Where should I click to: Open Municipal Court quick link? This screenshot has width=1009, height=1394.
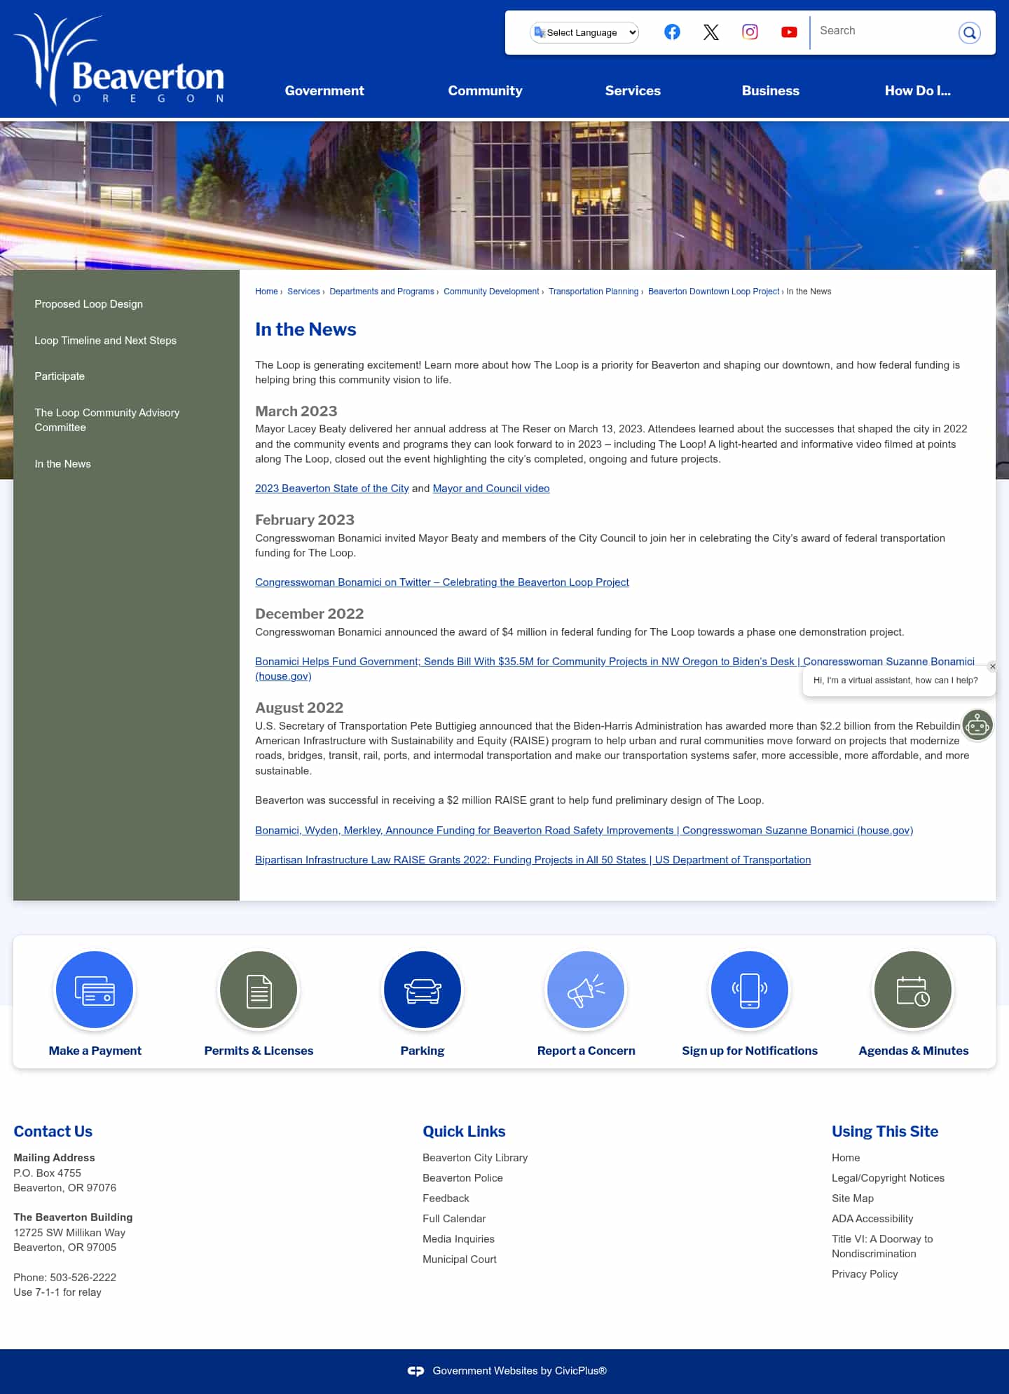[x=459, y=1259]
